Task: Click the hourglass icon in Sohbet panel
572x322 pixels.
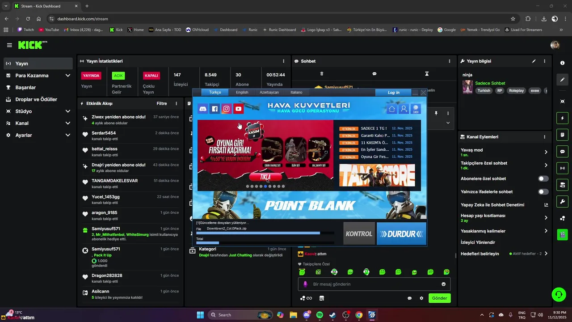Action: [x=427, y=74]
